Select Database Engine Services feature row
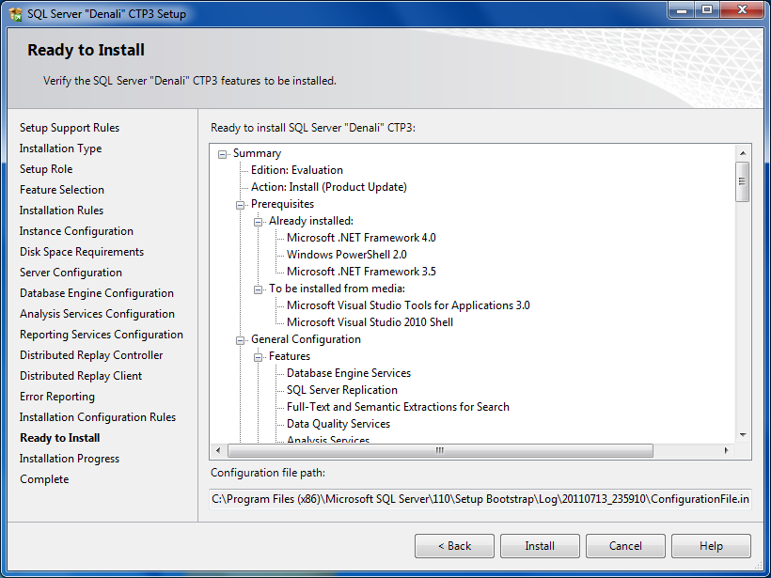Image resolution: width=771 pixels, height=578 pixels. click(x=349, y=373)
